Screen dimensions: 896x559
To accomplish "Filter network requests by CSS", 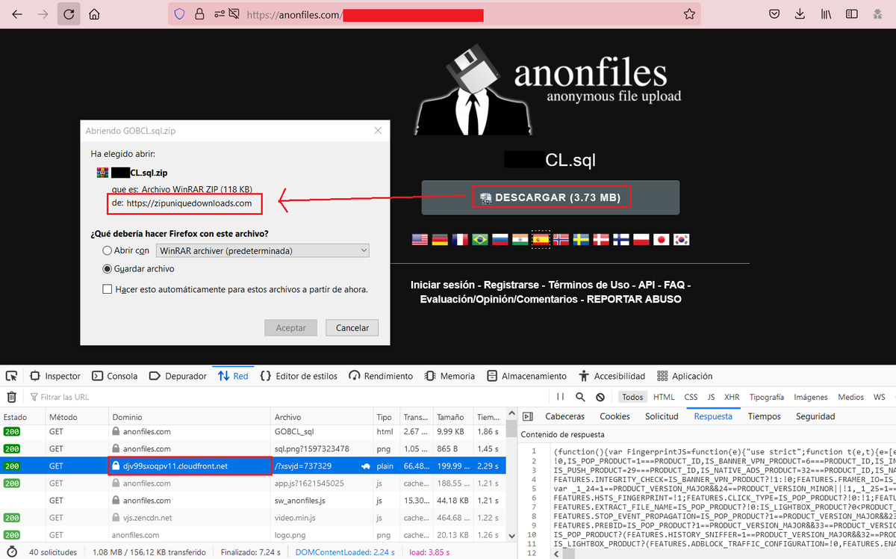I will click(691, 397).
